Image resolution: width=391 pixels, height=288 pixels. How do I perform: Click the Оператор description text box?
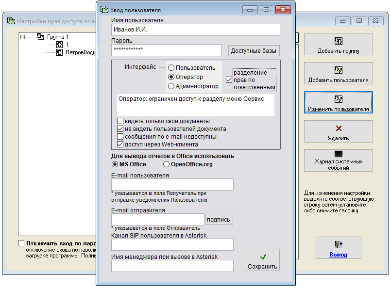(x=196, y=105)
